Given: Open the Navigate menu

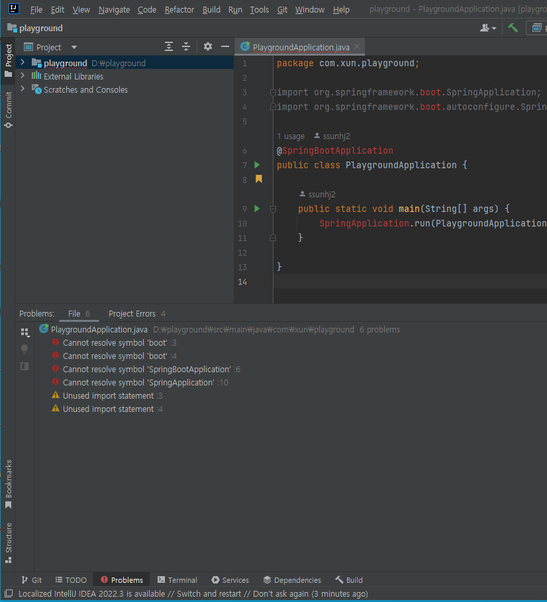Looking at the screenshot, I should (114, 9).
